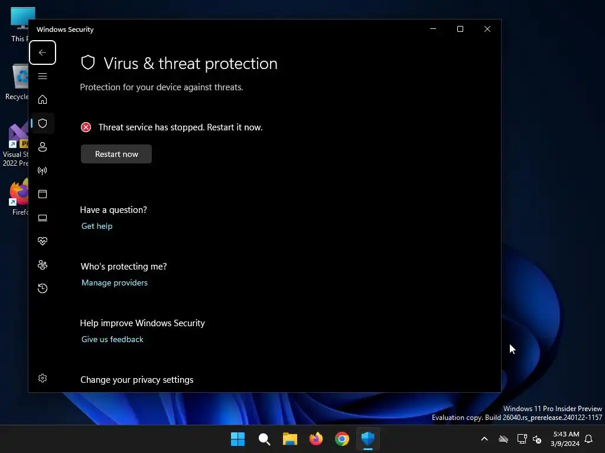Viewport: 605px width, 453px height.
Task: Show hidden system tray icons
Action: 484,439
